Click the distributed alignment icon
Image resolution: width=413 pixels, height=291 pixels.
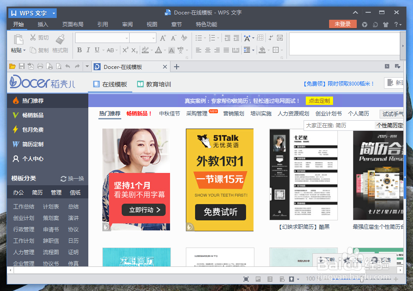[x=235, y=50]
